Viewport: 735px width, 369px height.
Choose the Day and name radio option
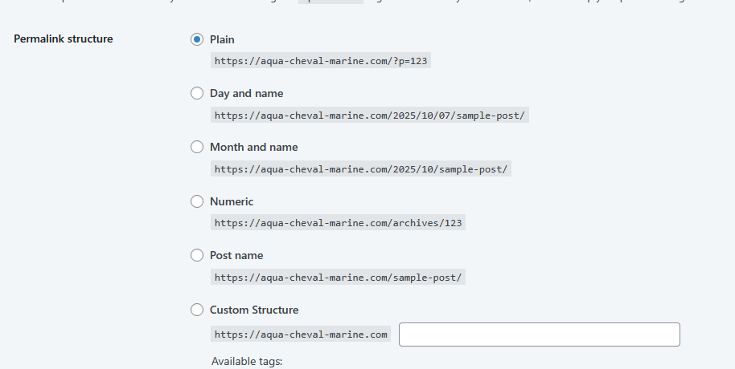(197, 93)
